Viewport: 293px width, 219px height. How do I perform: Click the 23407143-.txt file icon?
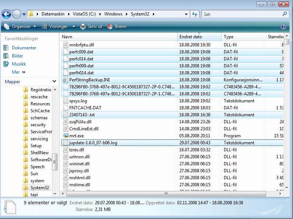click(x=66, y=115)
